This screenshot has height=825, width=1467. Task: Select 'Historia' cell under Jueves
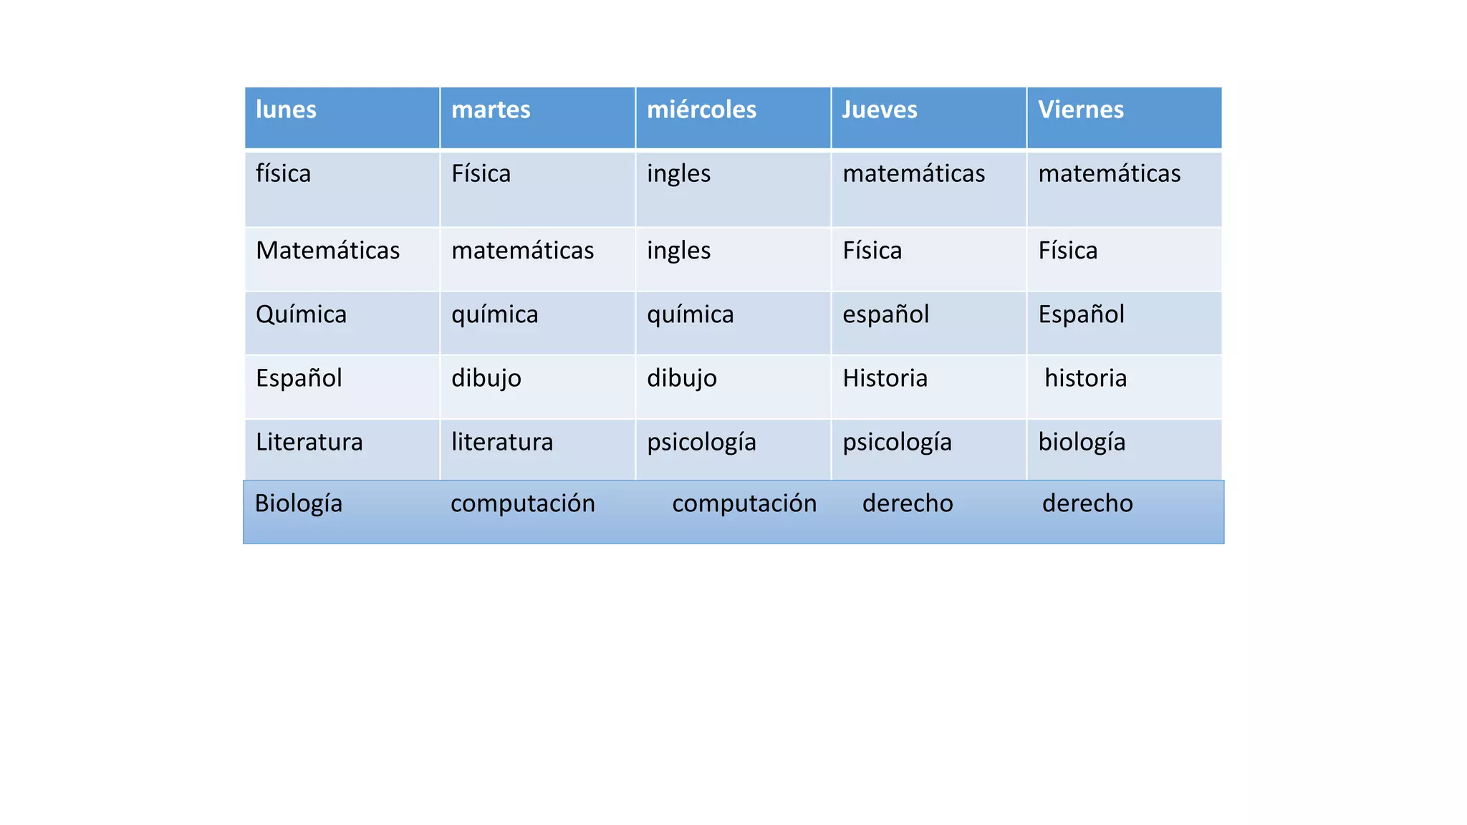click(x=885, y=378)
